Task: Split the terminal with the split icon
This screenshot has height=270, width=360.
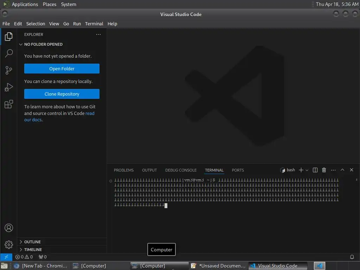Action: 315,170
